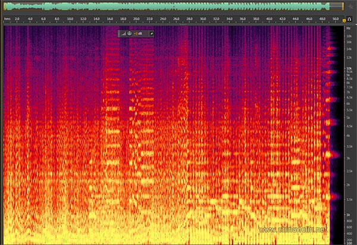The height and width of the screenshot is (245, 357).
Task: Click the 20.0 mark on time ruler
Action: point(137,19)
